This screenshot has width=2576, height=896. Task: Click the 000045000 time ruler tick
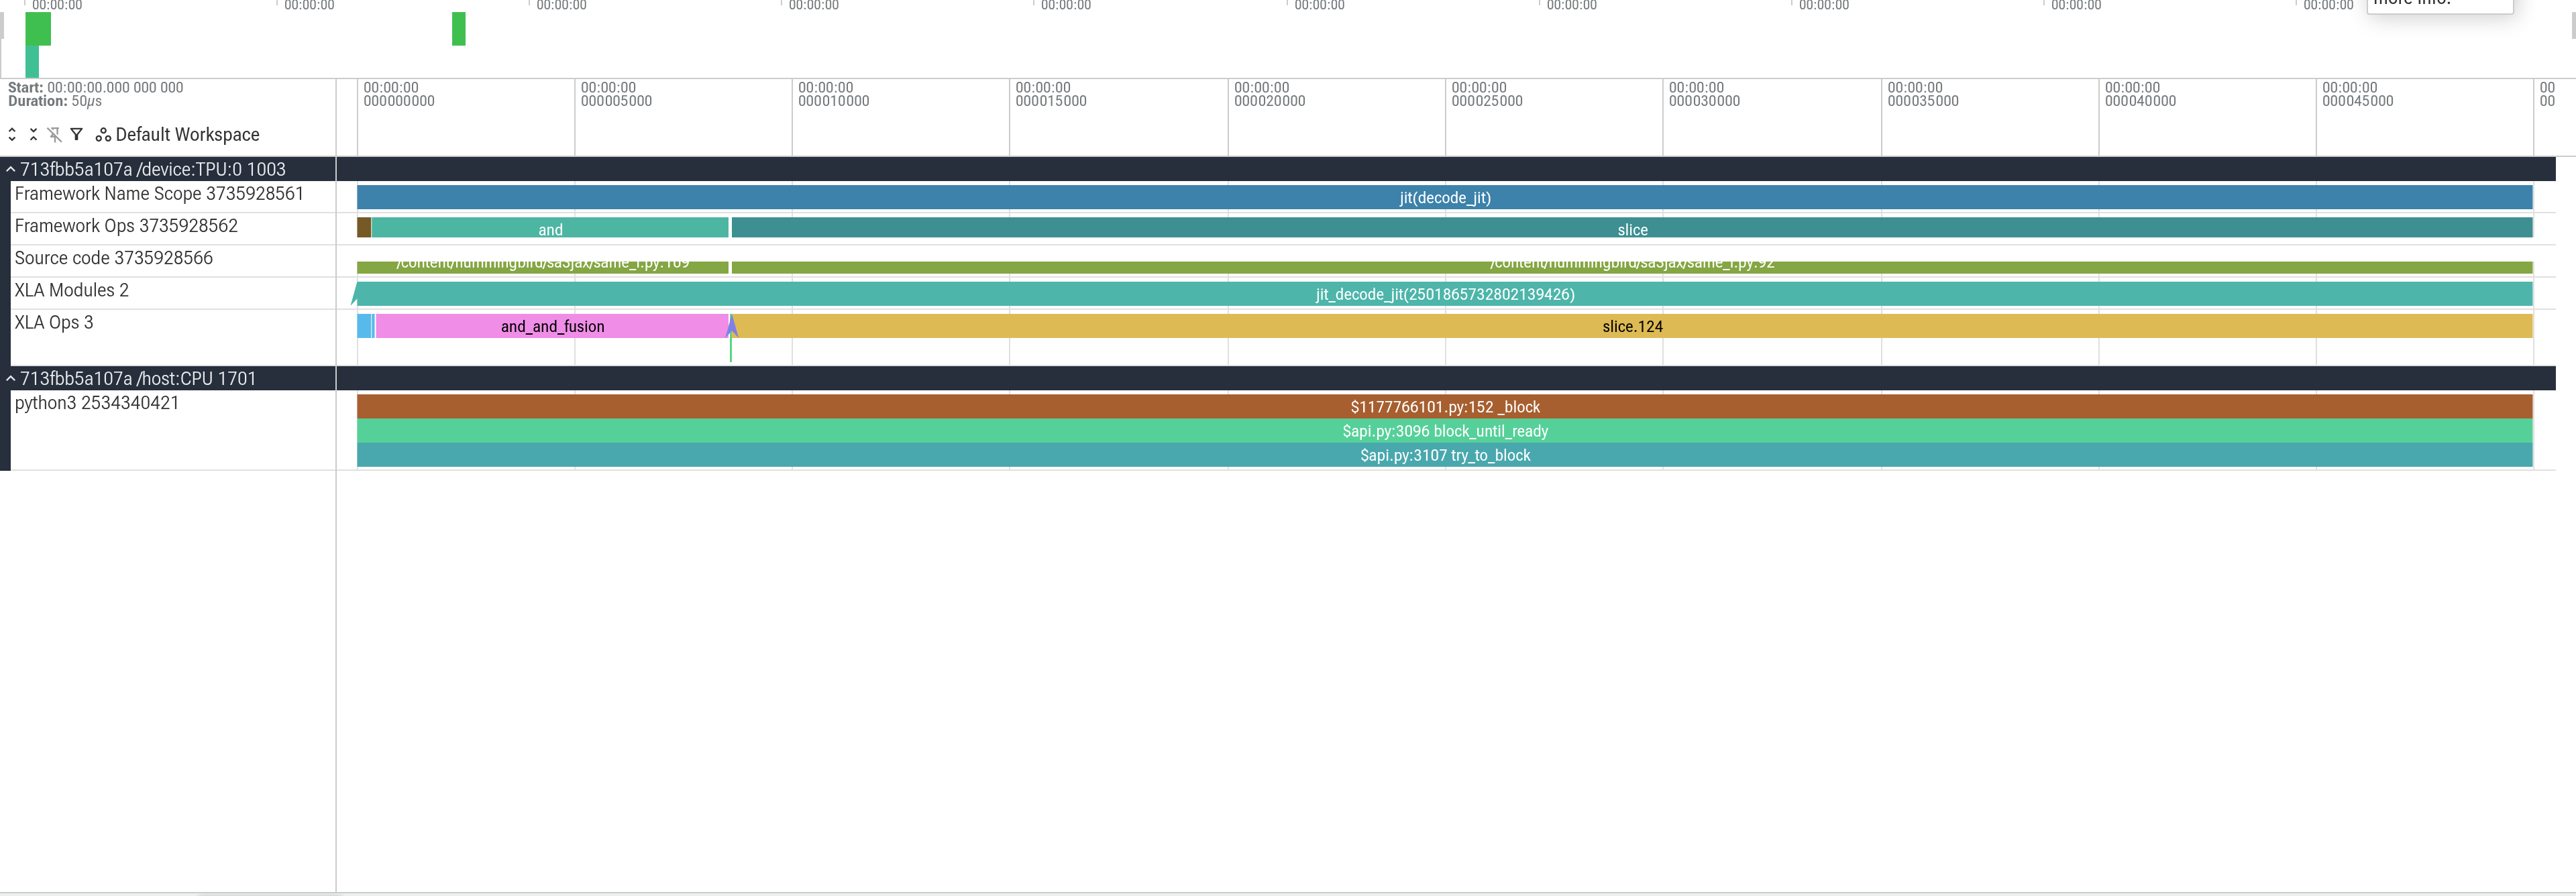(x=2357, y=94)
